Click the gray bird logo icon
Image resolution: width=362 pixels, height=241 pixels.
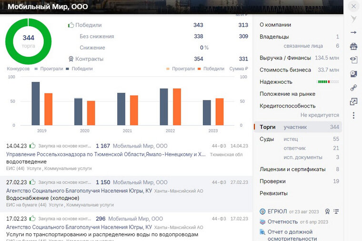(x=353, y=19)
